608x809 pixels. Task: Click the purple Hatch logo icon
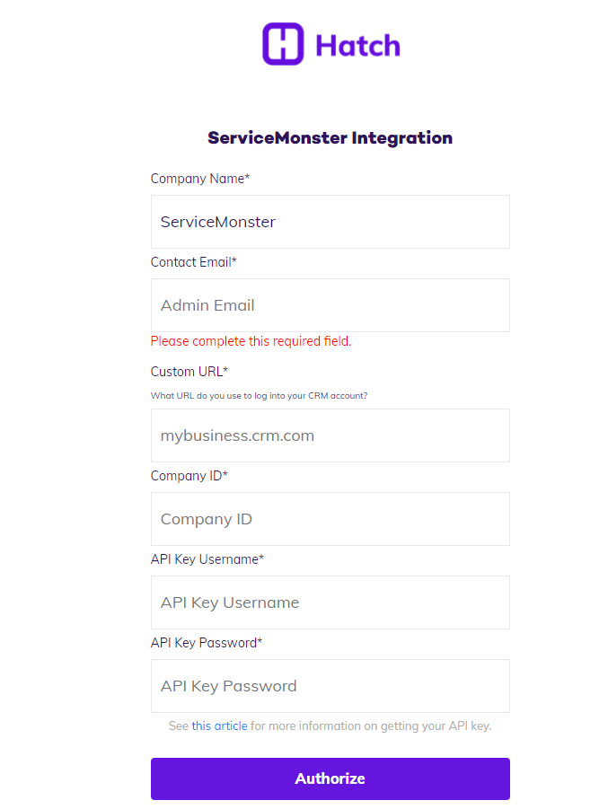pos(283,44)
